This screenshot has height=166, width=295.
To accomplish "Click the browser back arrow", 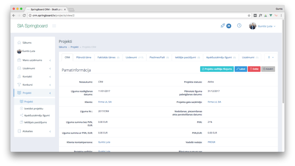I will tap(14, 15).
